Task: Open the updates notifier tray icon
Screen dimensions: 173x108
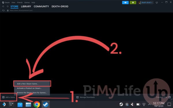Action: pos(127,104)
